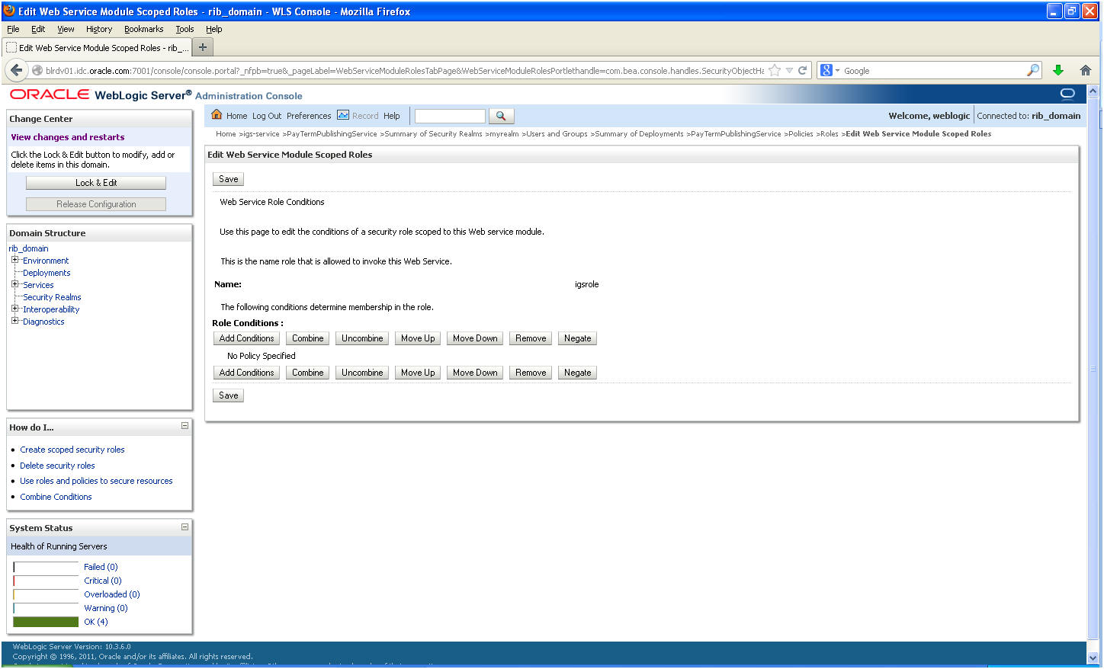Open Deployments in Domain Structure

(47, 273)
